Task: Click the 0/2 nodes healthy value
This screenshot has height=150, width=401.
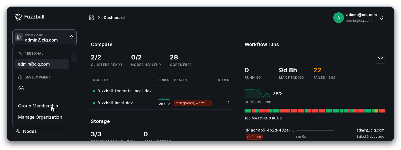Action: tap(136, 57)
